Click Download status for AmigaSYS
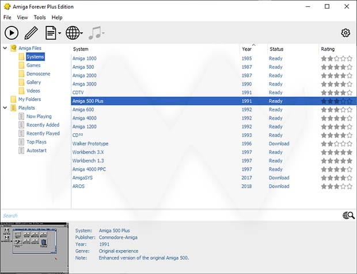The height and width of the screenshot is (274, 357). pos(279,178)
